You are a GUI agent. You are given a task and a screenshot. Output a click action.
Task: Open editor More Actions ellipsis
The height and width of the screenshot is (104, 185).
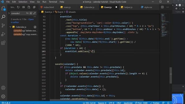(168, 7)
